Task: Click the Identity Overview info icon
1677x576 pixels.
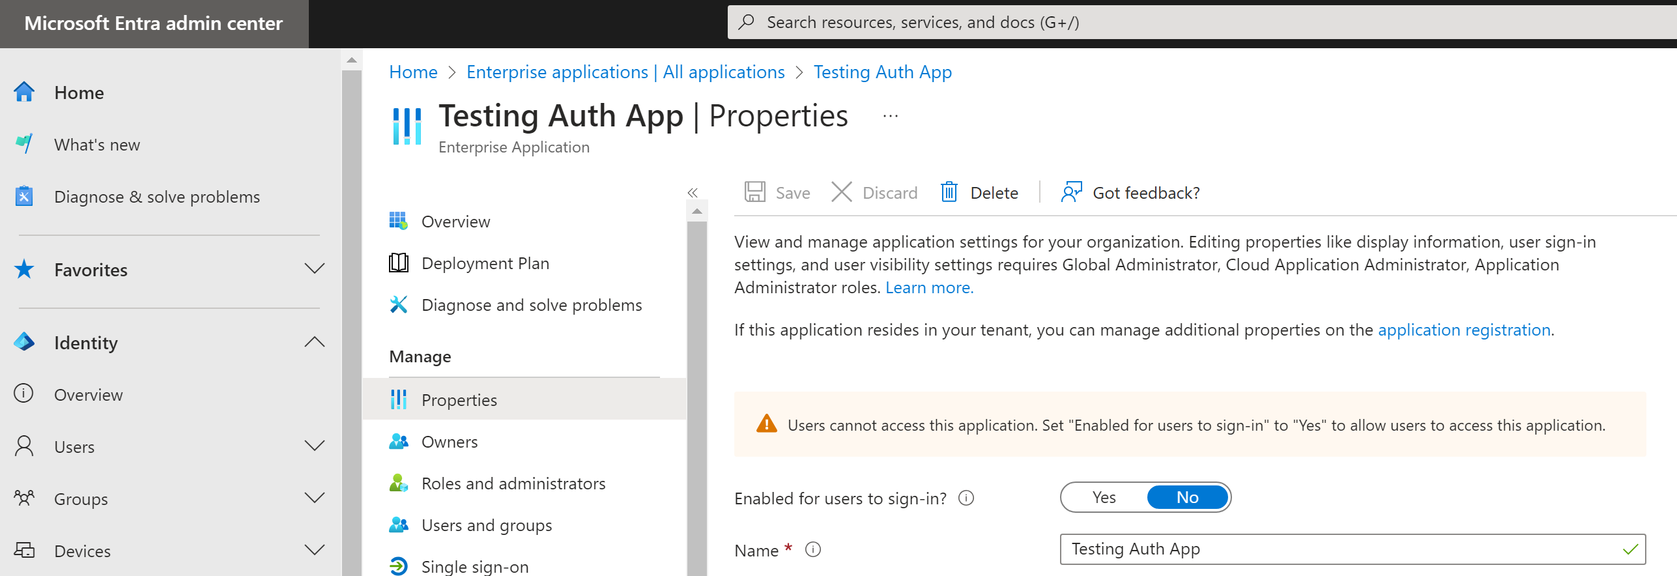Action: [x=24, y=394]
